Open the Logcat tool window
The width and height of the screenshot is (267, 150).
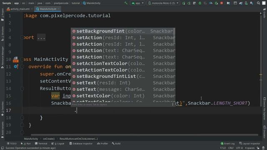(x=58, y=143)
